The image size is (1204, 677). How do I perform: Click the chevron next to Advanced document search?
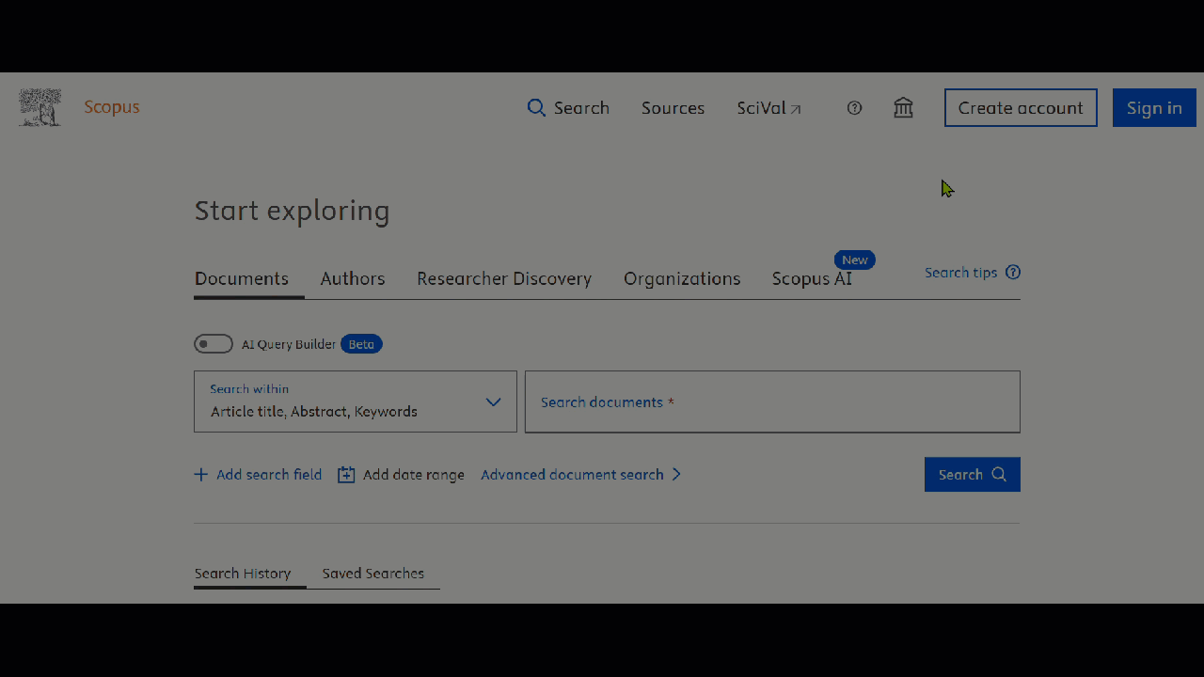(x=676, y=475)
